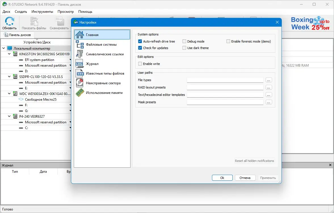This screenshot has width=334, height=213.
Task: Open the Использование памяти settings section
Action: 102,93
